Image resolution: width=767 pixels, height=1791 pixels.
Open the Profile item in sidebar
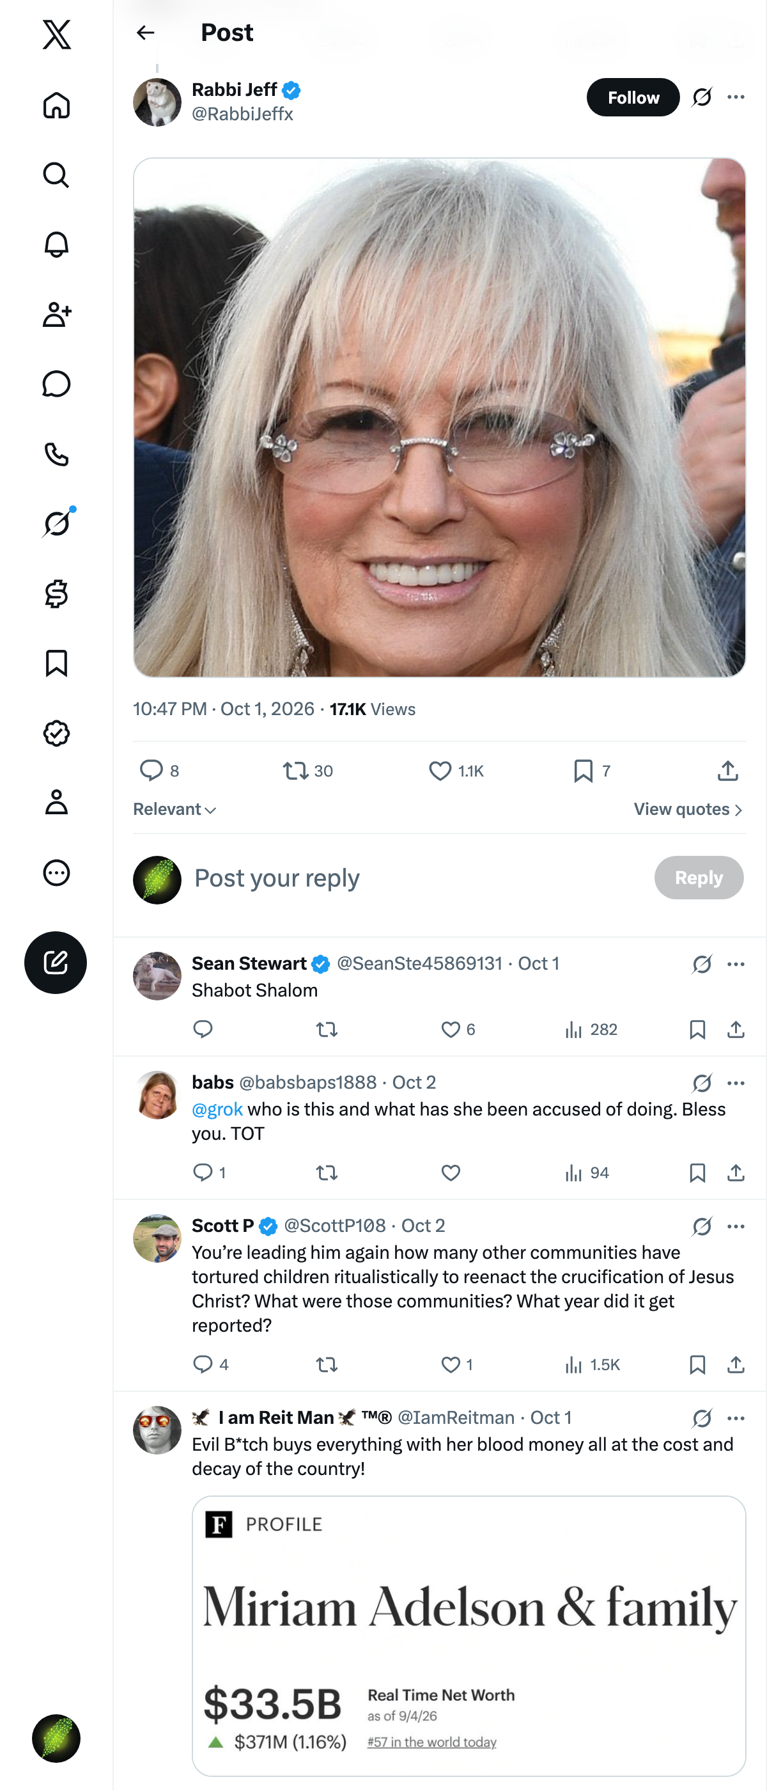pos(56,802)
